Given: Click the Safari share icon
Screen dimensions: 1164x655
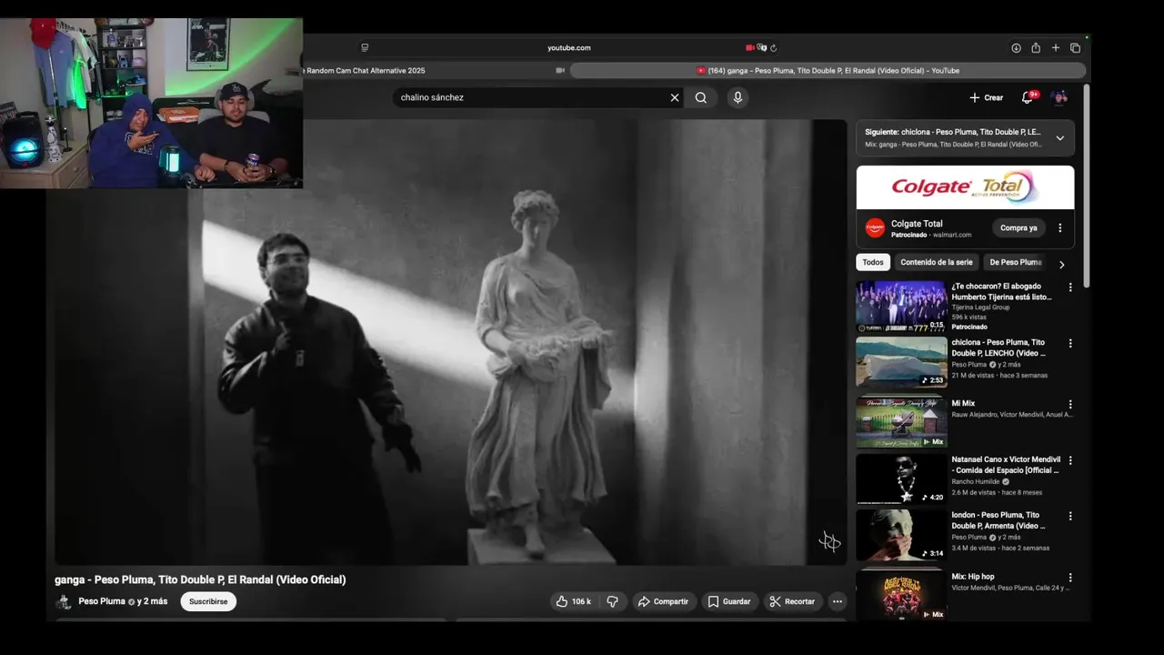Looking at the screenshot, I should 1036,48.
